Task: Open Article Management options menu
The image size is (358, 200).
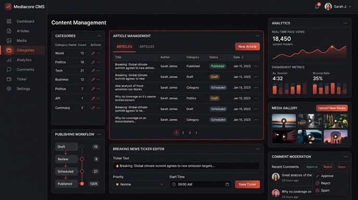Action: (258, 36)
